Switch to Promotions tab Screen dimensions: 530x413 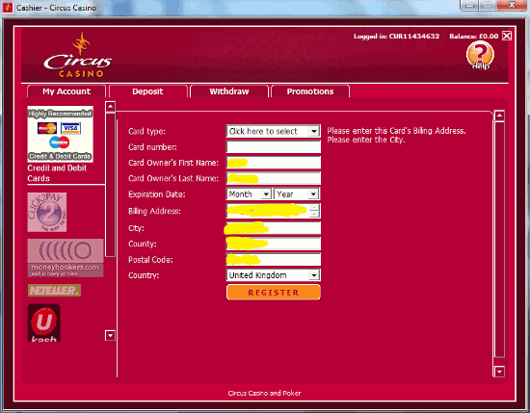point(310,91)
